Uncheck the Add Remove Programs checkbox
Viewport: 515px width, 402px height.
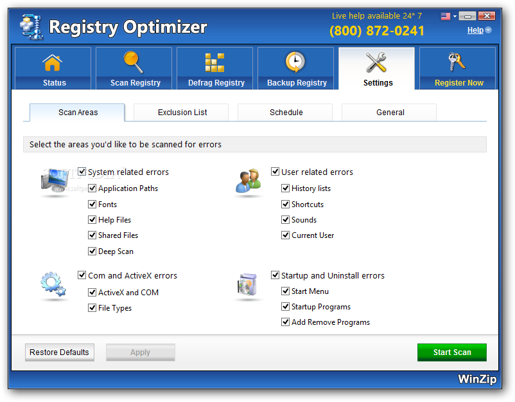click(286, 322)
